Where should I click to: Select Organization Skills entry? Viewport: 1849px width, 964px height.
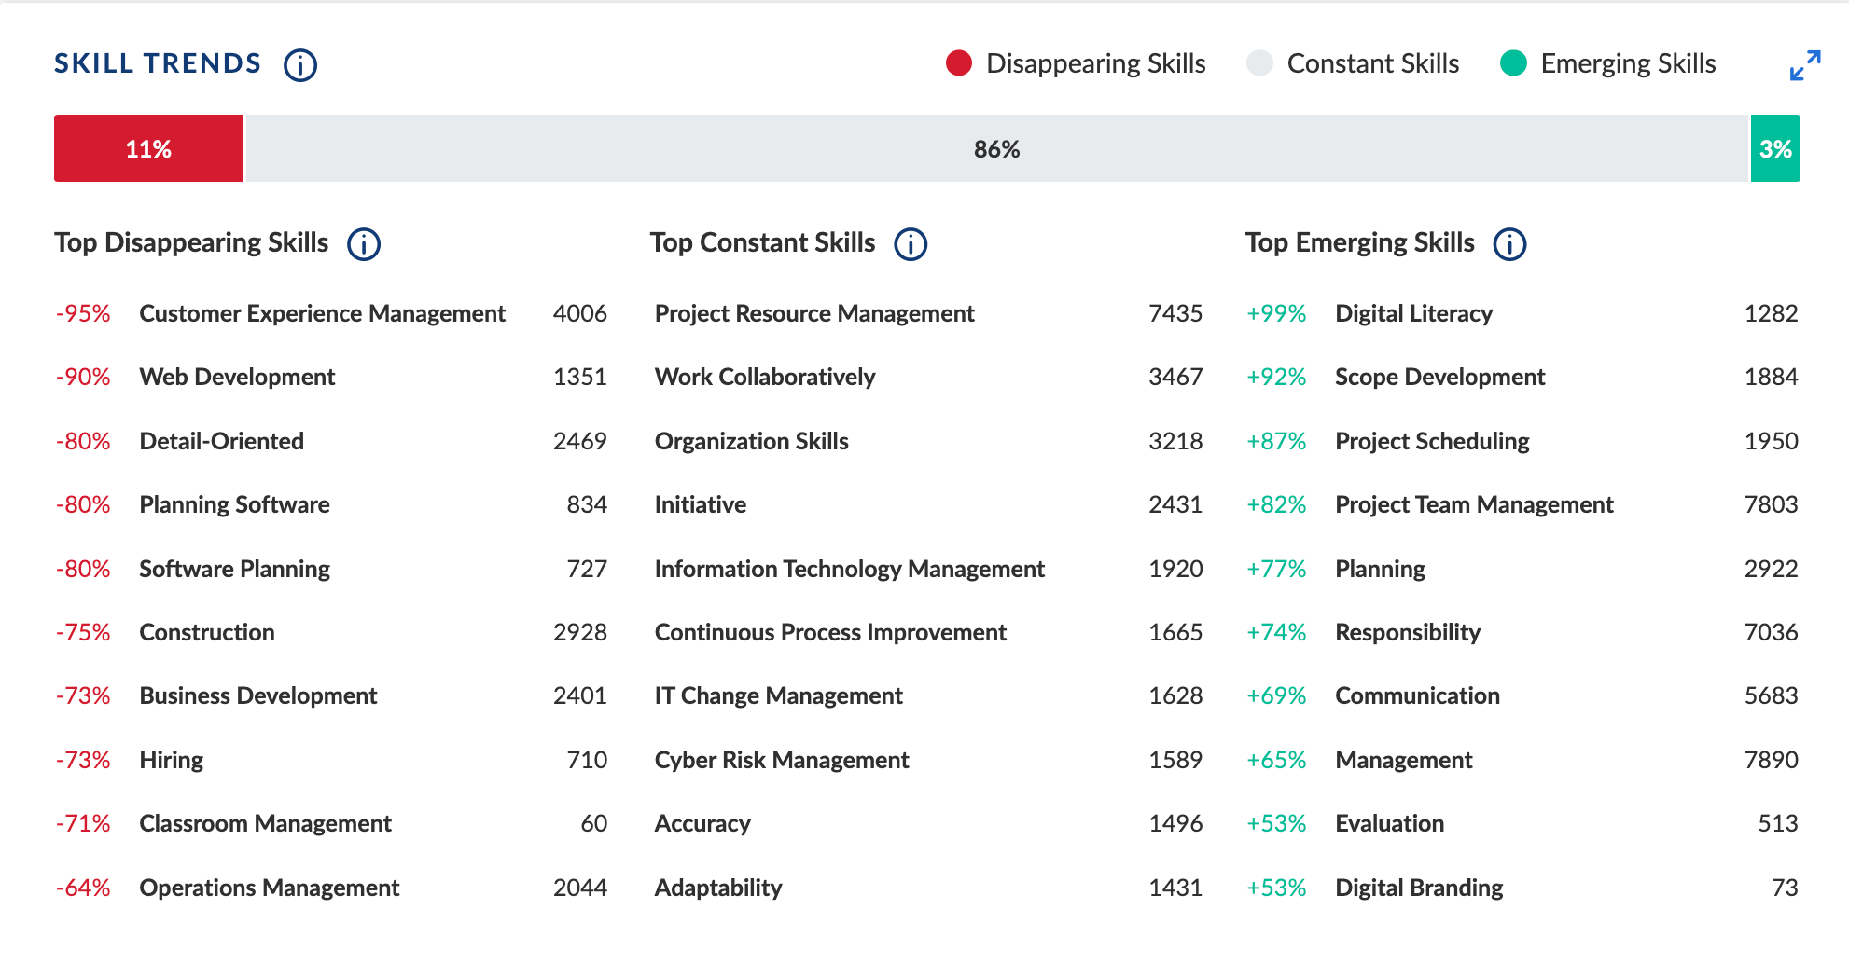point(751,441)
